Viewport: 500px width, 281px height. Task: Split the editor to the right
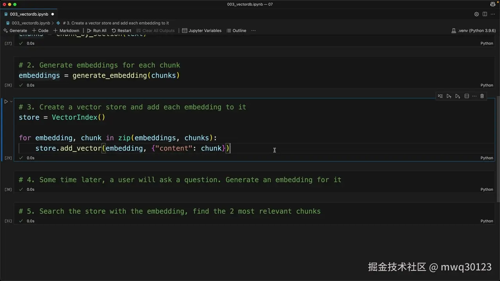(x=485, y=14)
